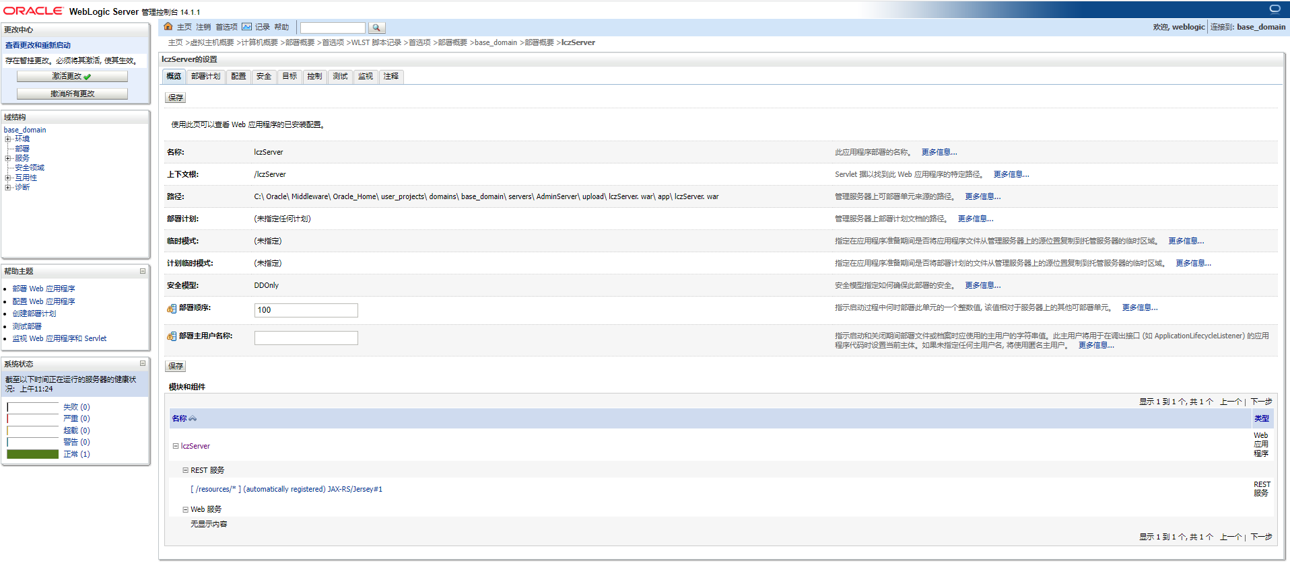Image resolution: width=1290 pixels, height=563 pixels.
Task: Click the icon at the top-right of the header
Action: click(x=1275, y=9)
